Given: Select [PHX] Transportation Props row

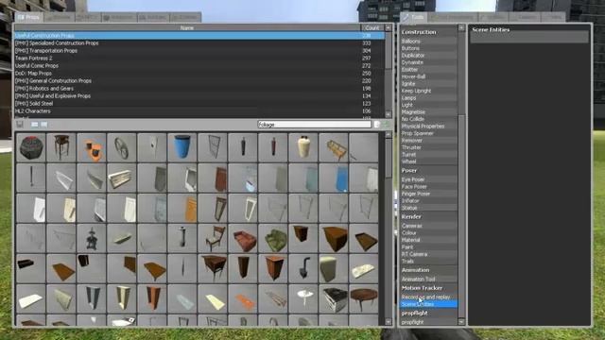Looking at the screenshot, I should click(x=199, y=50).
